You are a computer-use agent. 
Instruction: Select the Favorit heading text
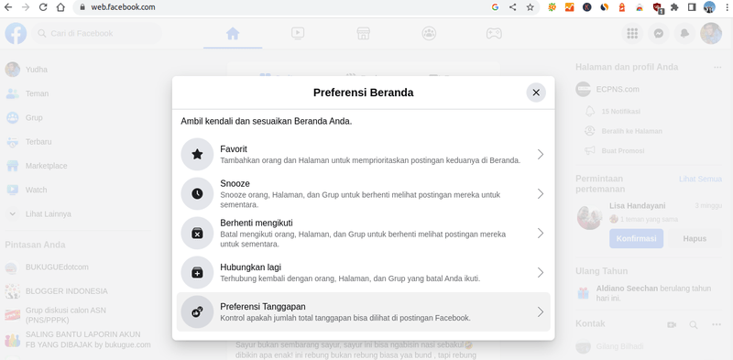[x=234, y=149]
